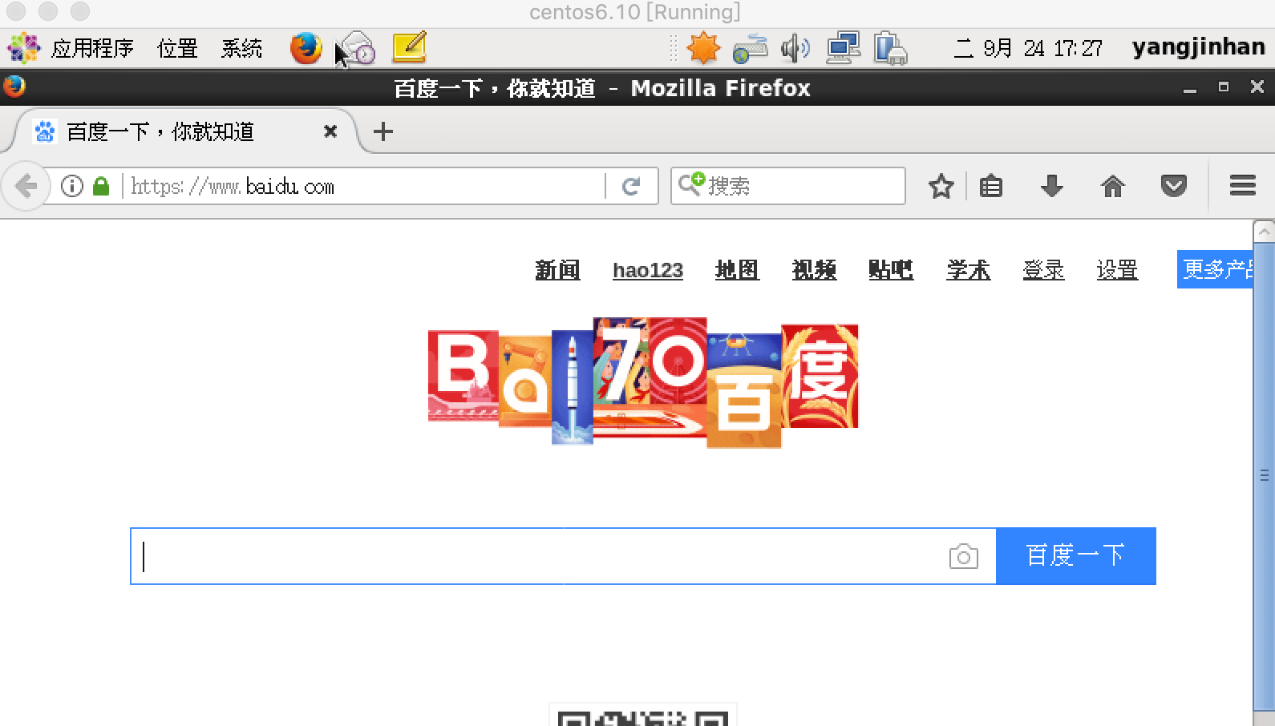
Task: Open the volume speaker tray icon
Action: pyautogui.click(x=795, y=48)
